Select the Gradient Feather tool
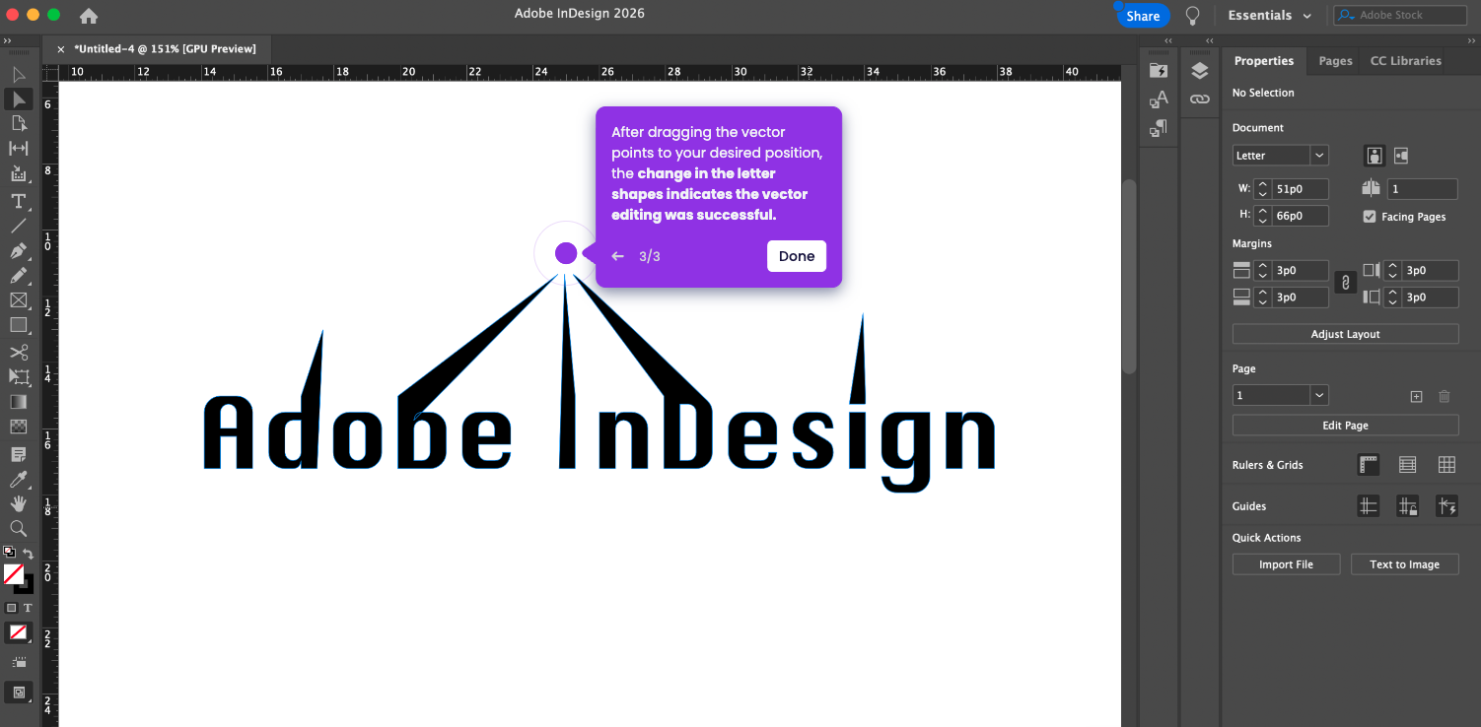 18,427
